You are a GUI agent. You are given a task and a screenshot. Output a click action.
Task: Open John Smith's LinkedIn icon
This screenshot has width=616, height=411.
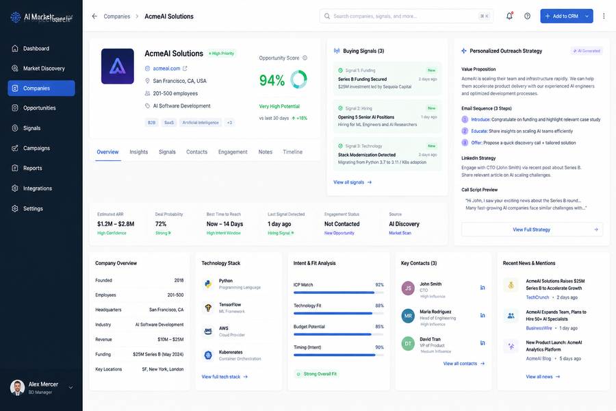(483, 288)
